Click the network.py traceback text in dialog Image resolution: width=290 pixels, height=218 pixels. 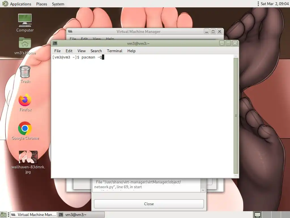click(x=137, y=185)
